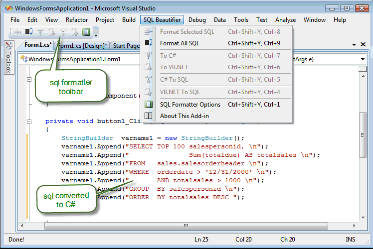Open the toolbar options dropdown arrow
The width and height of the screenshot is (373, 249).
point(96,35)
